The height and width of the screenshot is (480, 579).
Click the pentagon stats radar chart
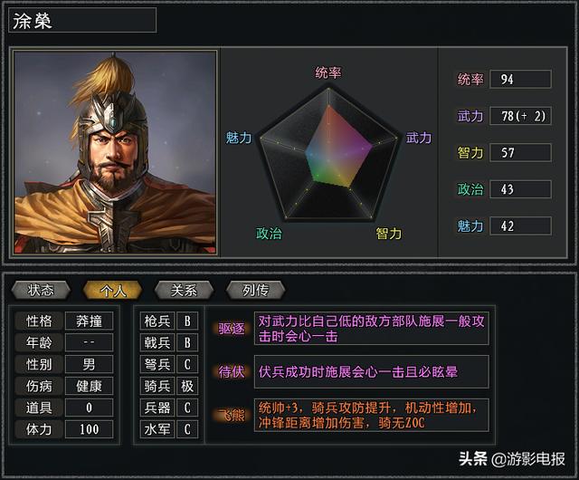pyautogui.click(x=327, y=153)
